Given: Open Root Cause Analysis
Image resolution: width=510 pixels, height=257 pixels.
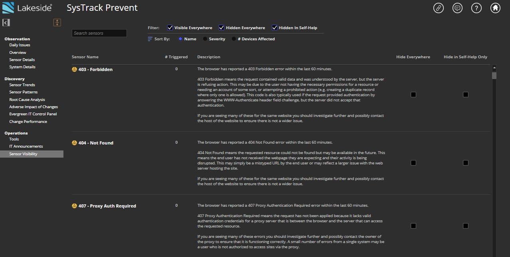Looking at the screenshot, I should point(27,100).
